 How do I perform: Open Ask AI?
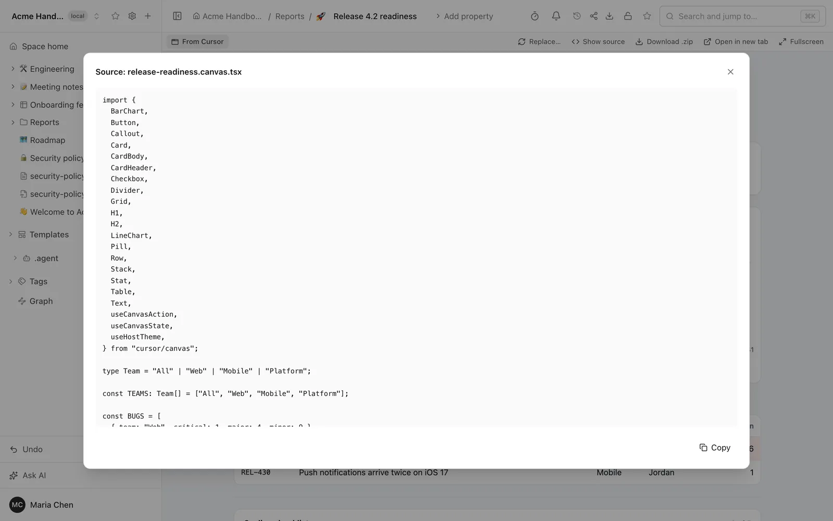pos(34,475)
